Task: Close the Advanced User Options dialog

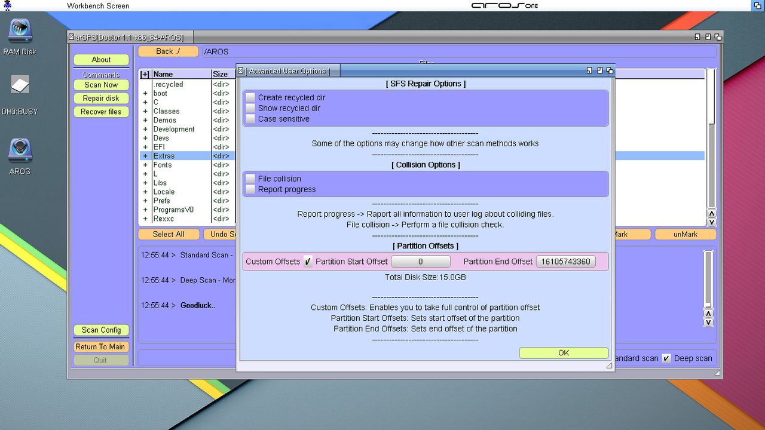Action: 241,70
